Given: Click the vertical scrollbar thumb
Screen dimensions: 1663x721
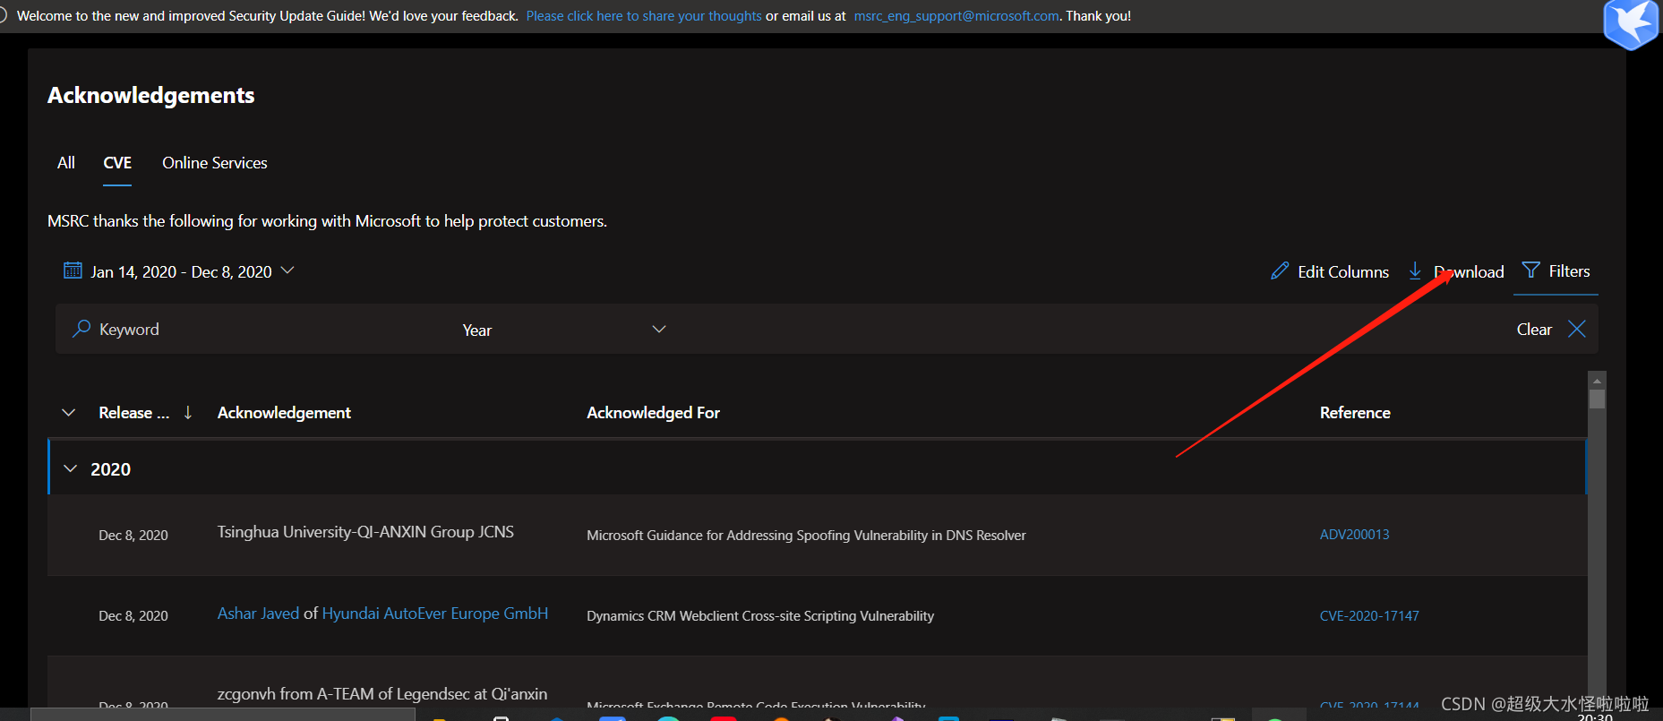Looking at the screenshot, I should tap(1597, 399).
